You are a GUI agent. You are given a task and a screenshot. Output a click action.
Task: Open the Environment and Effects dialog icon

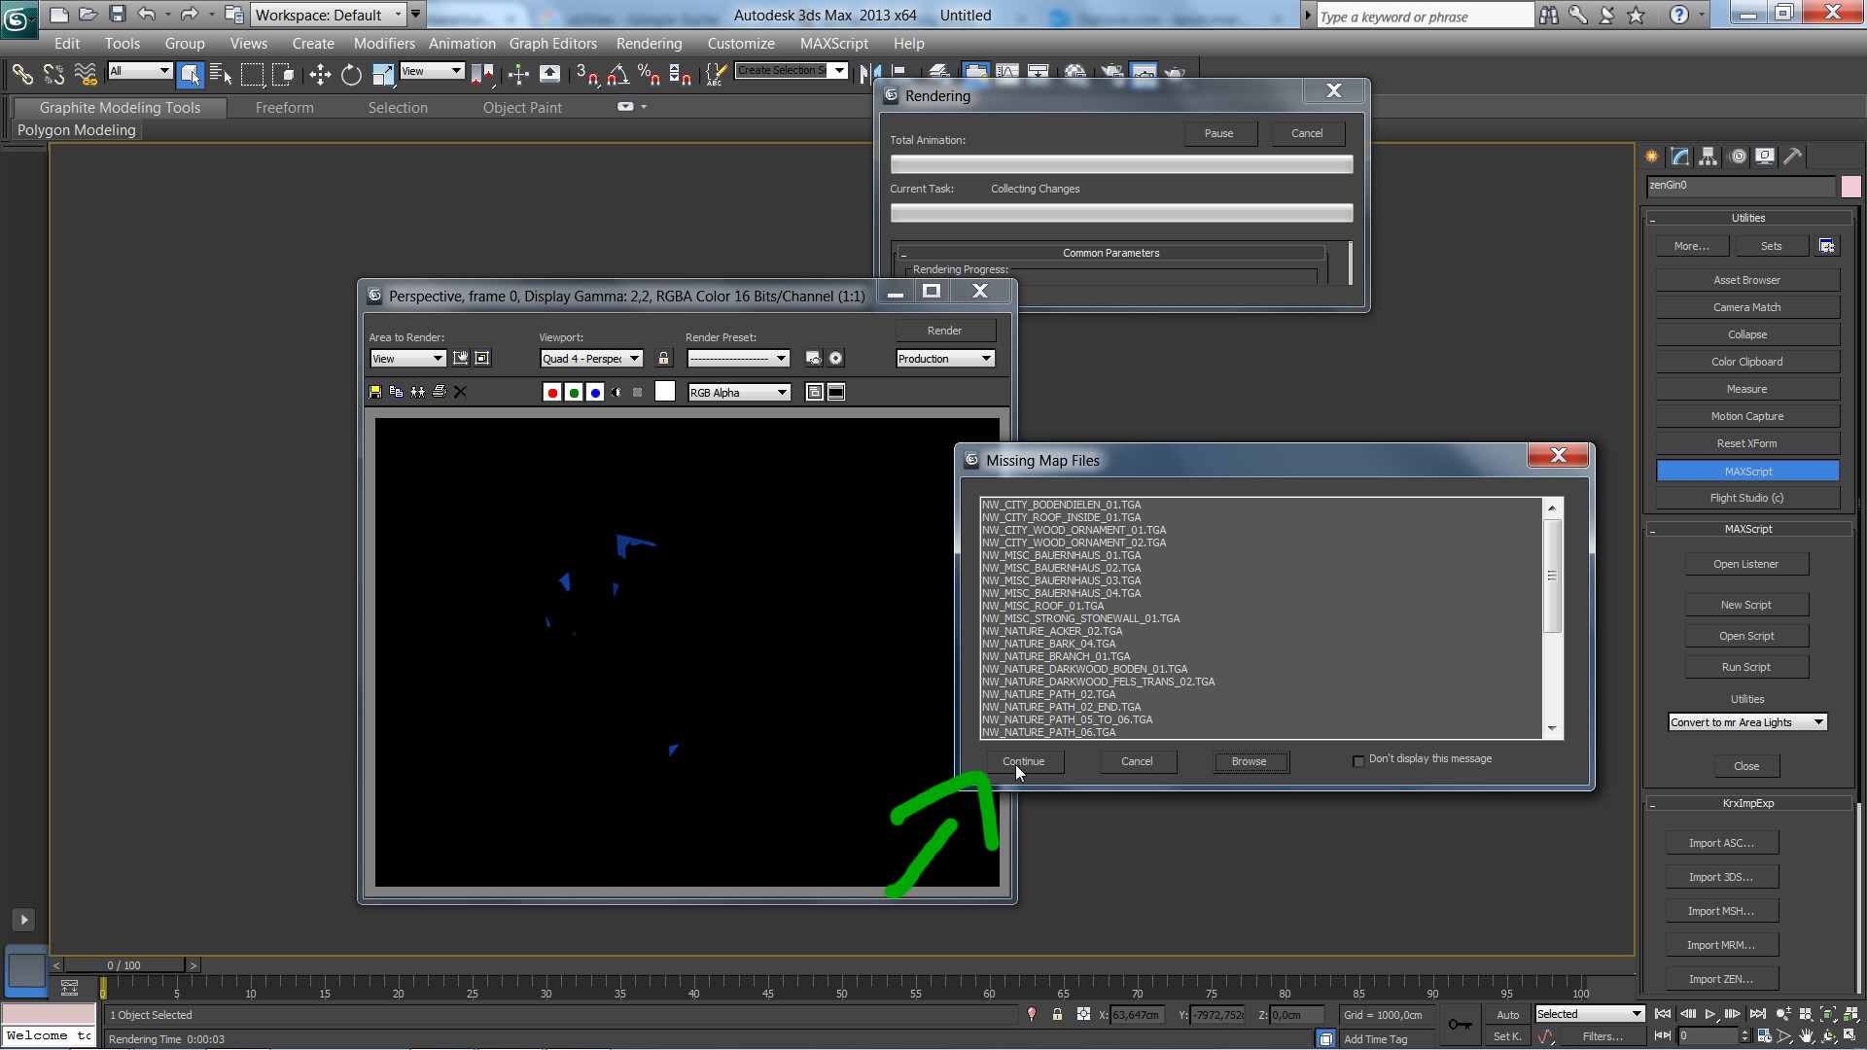point(835,359)
